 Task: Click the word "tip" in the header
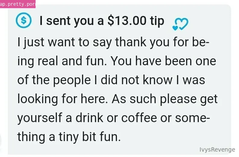tap(157, 21)
